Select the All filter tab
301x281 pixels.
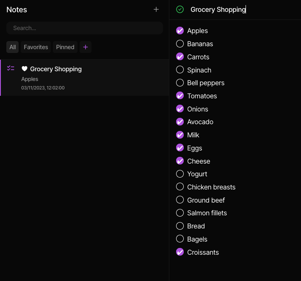point(12,47)
